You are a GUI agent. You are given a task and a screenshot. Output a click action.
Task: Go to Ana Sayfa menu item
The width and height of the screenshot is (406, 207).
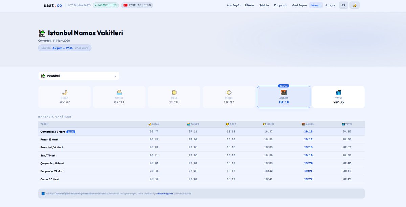233,5
